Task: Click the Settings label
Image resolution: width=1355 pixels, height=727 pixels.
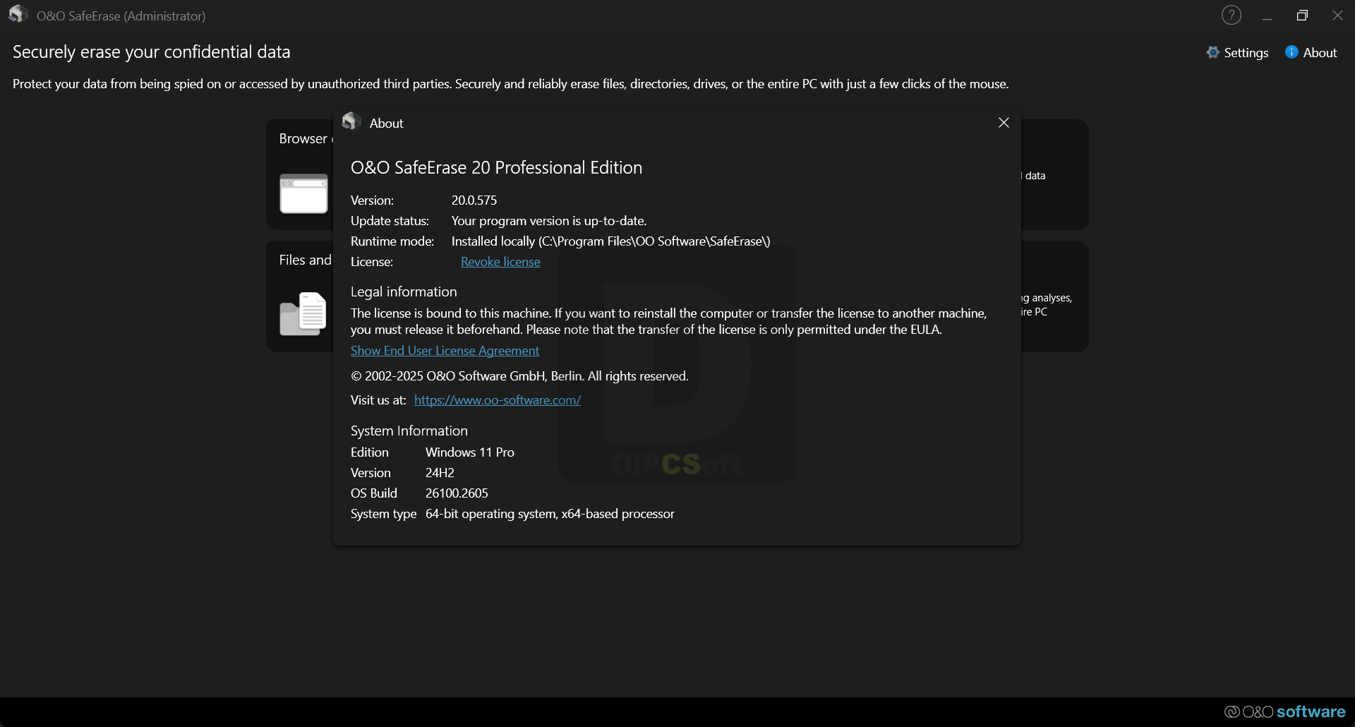Action: [x=1246, y=53]
